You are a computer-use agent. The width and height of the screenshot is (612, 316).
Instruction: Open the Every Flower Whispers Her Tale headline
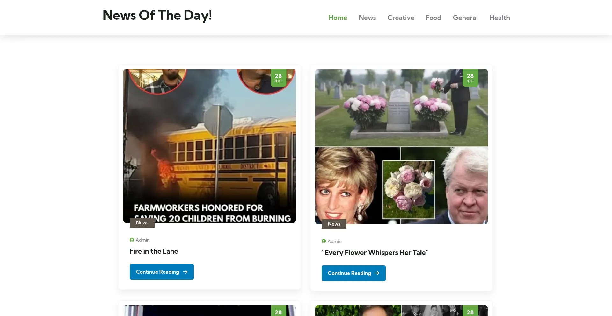click(x=375, y=253)
